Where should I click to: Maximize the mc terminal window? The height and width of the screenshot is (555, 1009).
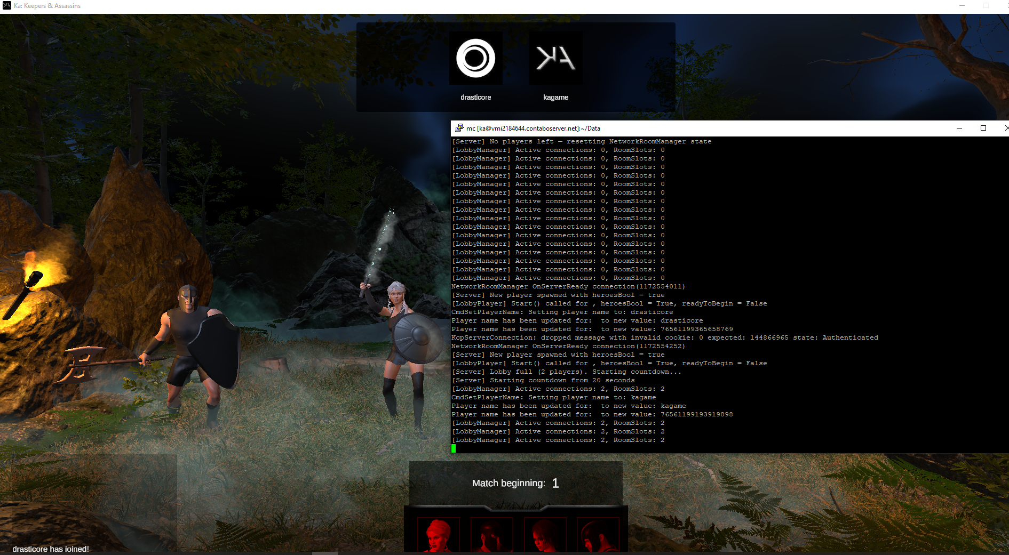983,128
